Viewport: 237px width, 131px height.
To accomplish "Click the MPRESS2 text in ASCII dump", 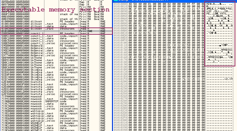I will coord(214,58).
